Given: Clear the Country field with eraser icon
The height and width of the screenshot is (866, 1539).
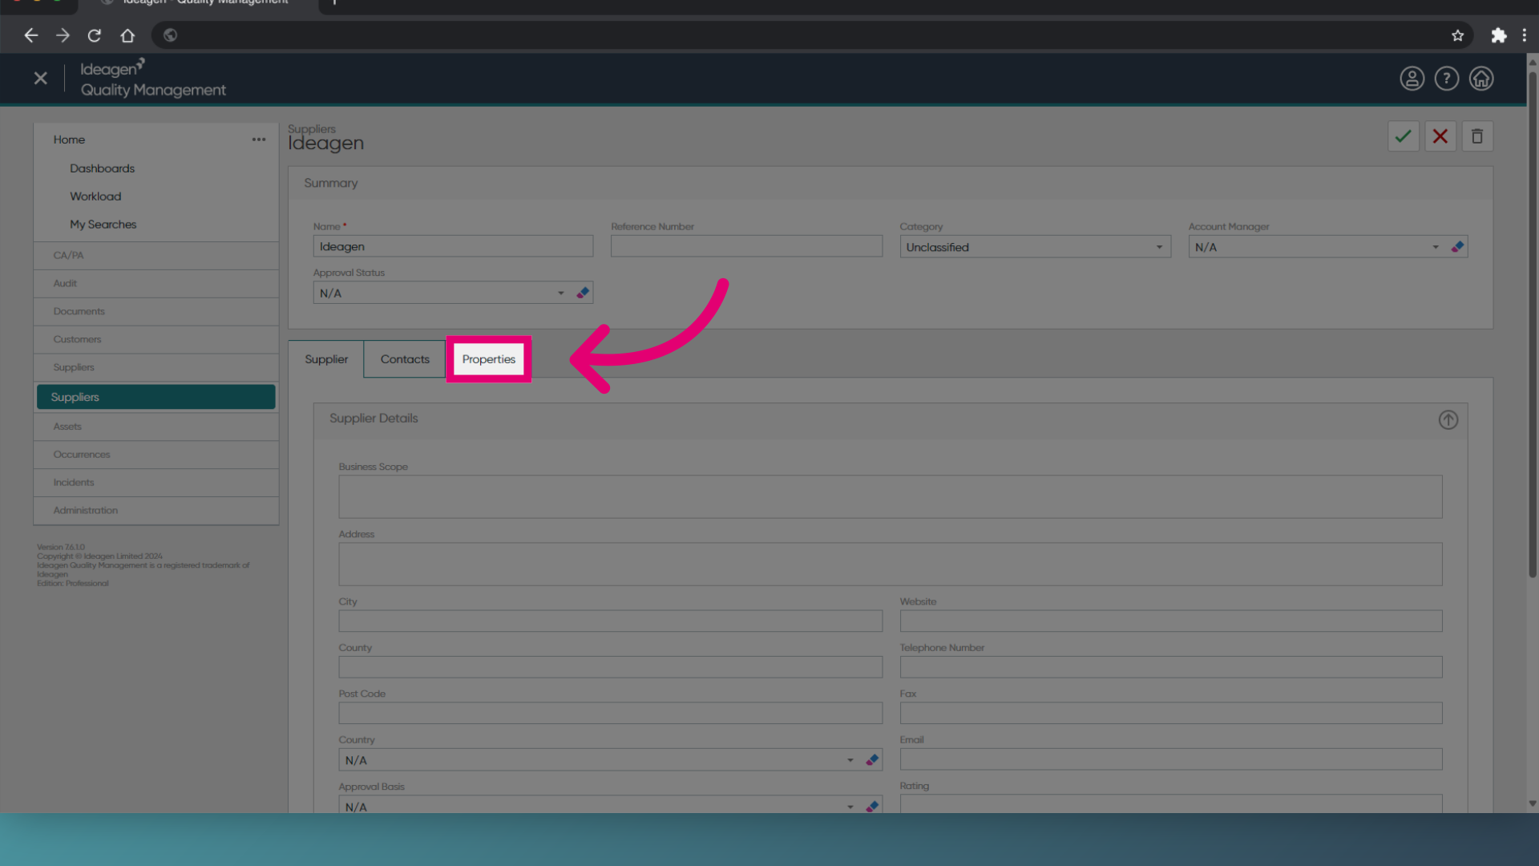Looking at the screenshot, I should 872,759.
